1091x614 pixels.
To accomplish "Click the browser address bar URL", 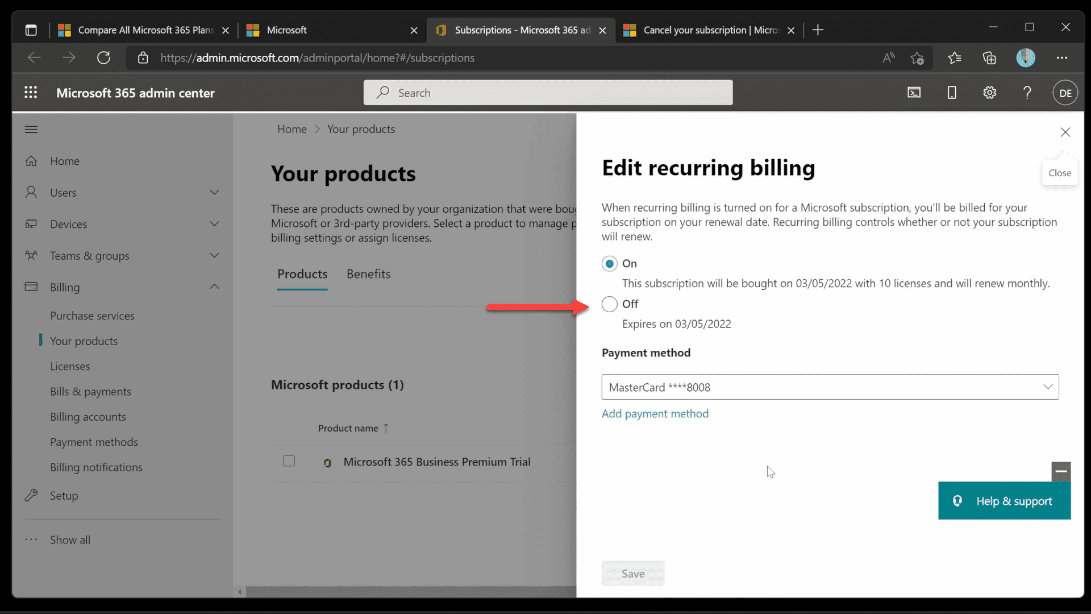I will point(317,57).
